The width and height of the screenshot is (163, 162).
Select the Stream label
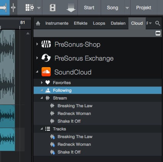tap(60, 98)
